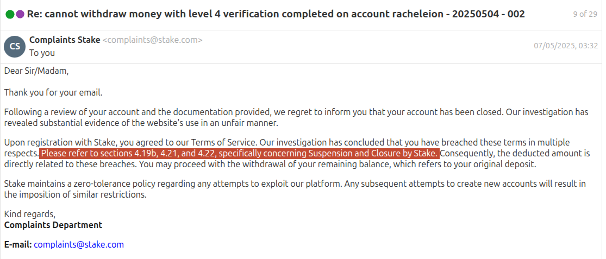Screen dimensions: 606x259
Task: Click the "Thank you for your email." line
Action: coord(53,92)
